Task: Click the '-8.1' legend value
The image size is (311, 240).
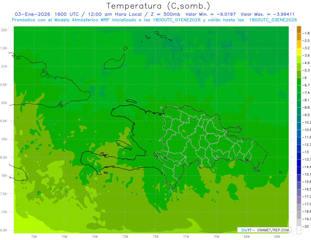Action: coord(307,100)
